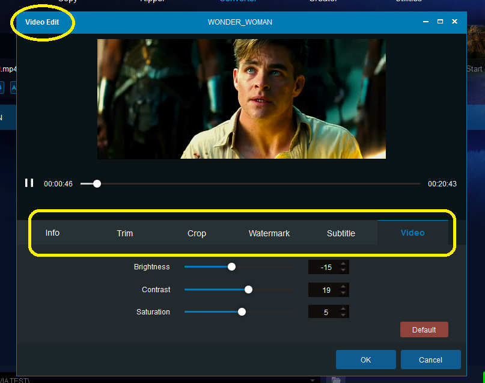Expand output path dropdown in background window
The width and height of the screenshot is (485, 383).
point(313,380)
